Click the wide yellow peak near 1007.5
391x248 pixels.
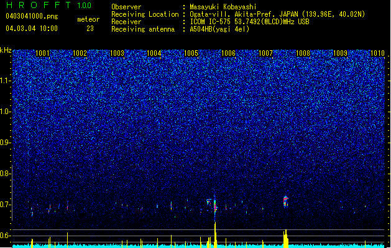point(286,239)
